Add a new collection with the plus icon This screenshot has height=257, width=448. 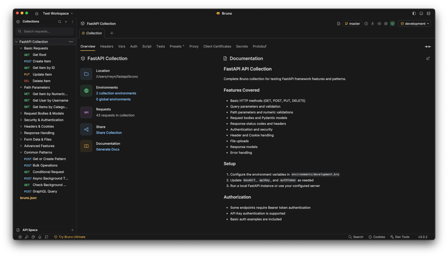66,22
